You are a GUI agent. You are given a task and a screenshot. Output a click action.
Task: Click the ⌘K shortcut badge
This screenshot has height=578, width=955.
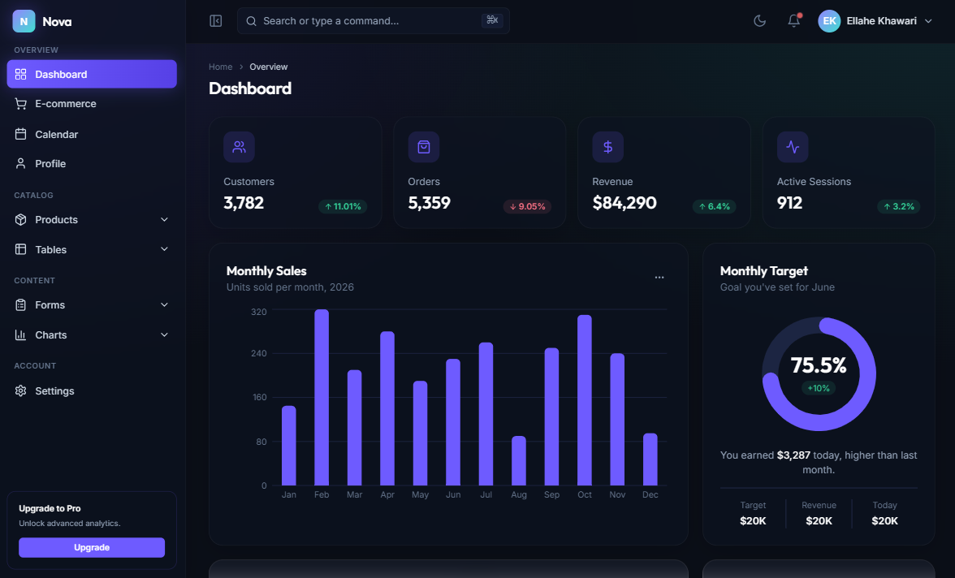492,21
